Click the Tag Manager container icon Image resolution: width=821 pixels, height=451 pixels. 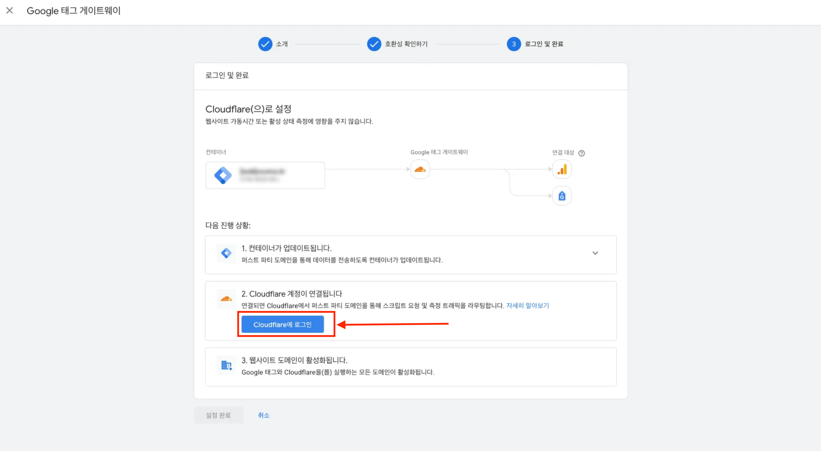click(x=223, y=175)
